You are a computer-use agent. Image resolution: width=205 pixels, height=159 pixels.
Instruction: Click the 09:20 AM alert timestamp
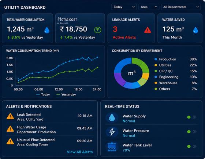coord(85,141)
